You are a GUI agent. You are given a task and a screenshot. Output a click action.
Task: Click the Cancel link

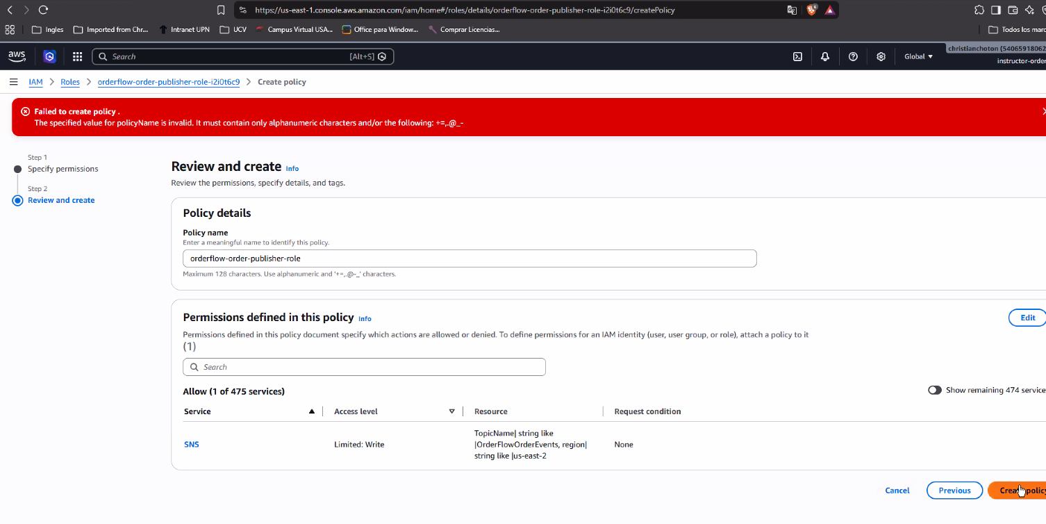point(897,491)
